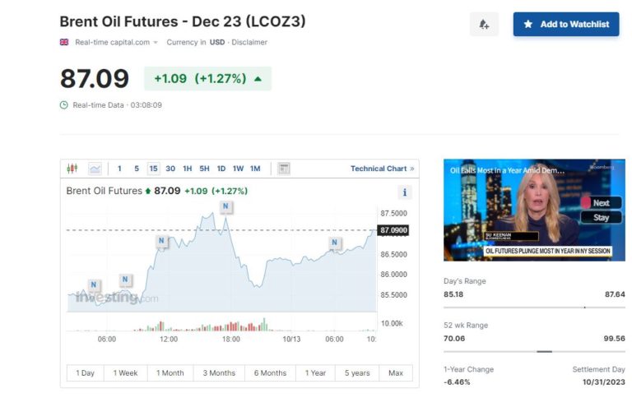Click the news marker at chart peak

(225, 207)
